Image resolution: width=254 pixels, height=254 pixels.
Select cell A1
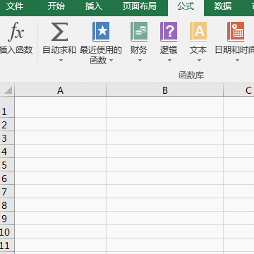coord(60,107)
